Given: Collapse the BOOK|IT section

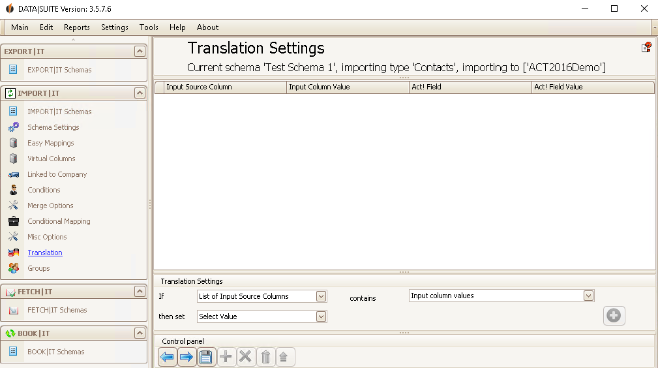Looking at the screenshot, I should [140, 333].
